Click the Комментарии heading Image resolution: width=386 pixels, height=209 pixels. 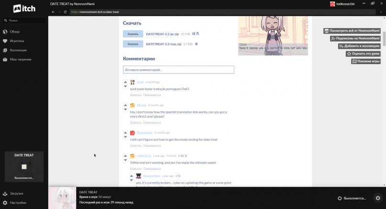[139, 59]
